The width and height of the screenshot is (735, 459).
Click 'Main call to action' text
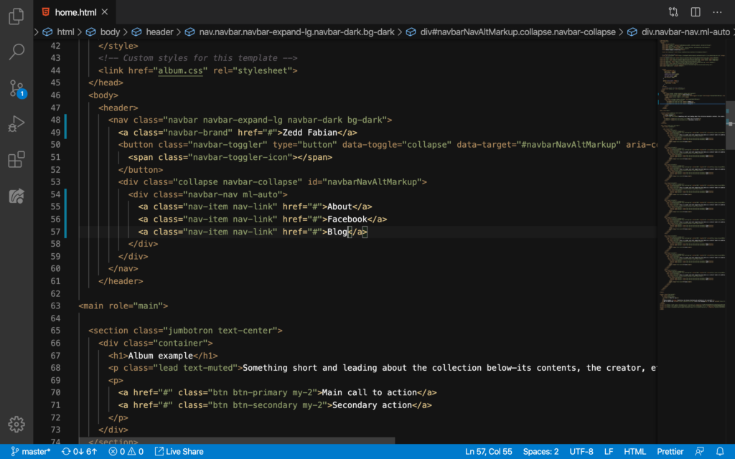370,392
